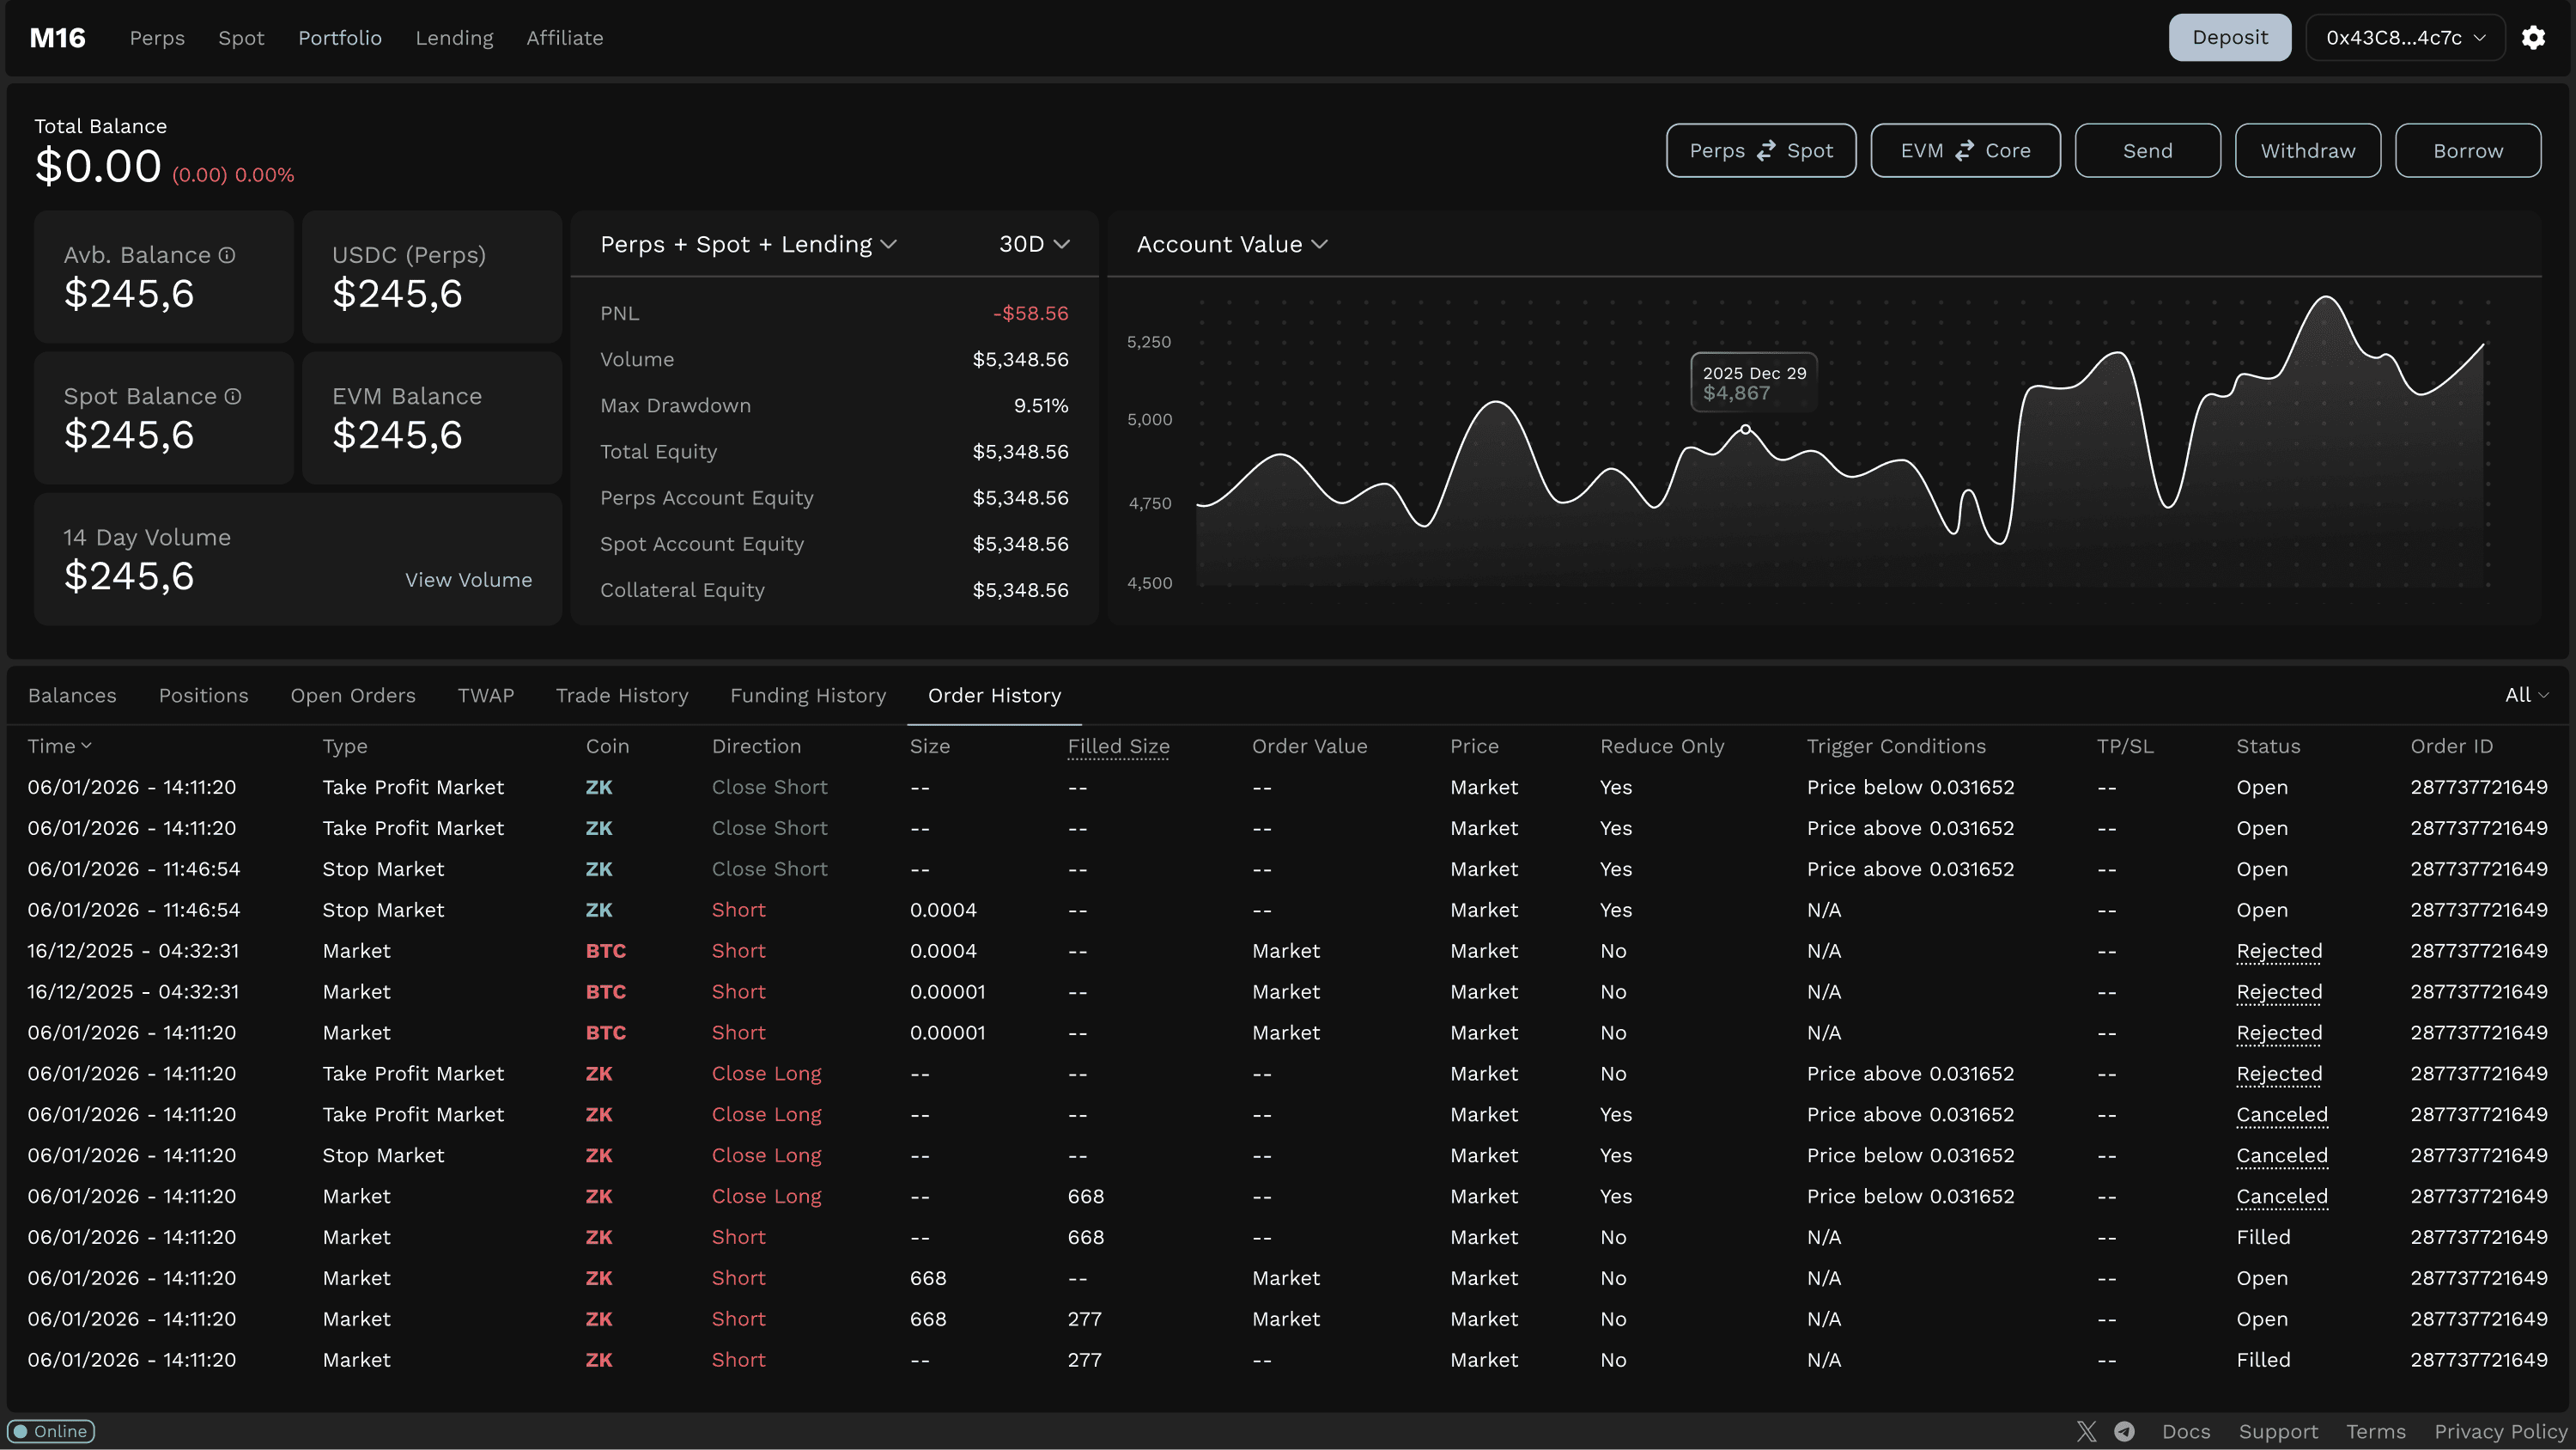The image size is (2576, 1450).
Task: Click the Perps to Spot transfer button
Action: (x=1760, y=151)
